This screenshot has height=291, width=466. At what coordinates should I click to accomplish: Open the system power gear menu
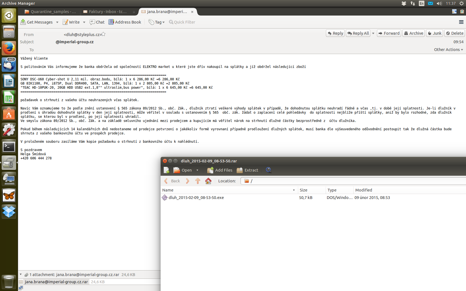(x=462, y=3)
